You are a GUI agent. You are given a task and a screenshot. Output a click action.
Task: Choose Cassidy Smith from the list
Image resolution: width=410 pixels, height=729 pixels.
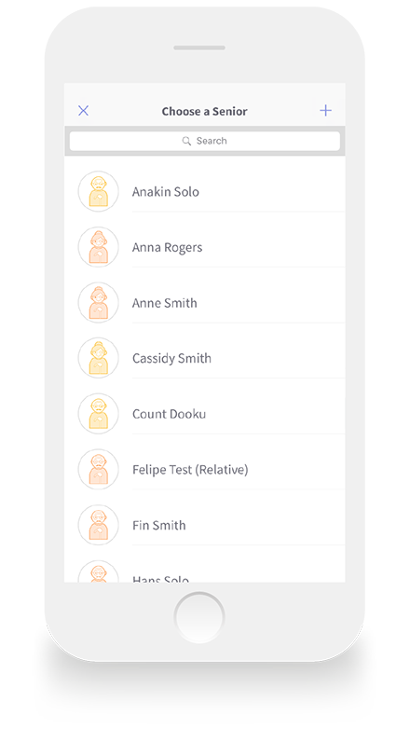(171, 359)
